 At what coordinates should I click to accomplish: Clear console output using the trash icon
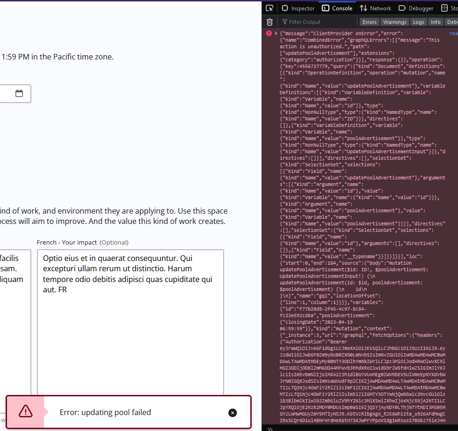click(269, 22)
